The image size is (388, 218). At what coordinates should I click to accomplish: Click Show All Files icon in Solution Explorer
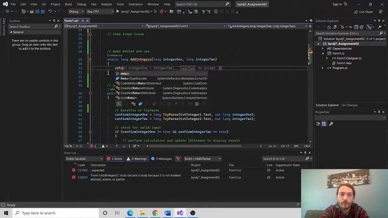point(361,27)
